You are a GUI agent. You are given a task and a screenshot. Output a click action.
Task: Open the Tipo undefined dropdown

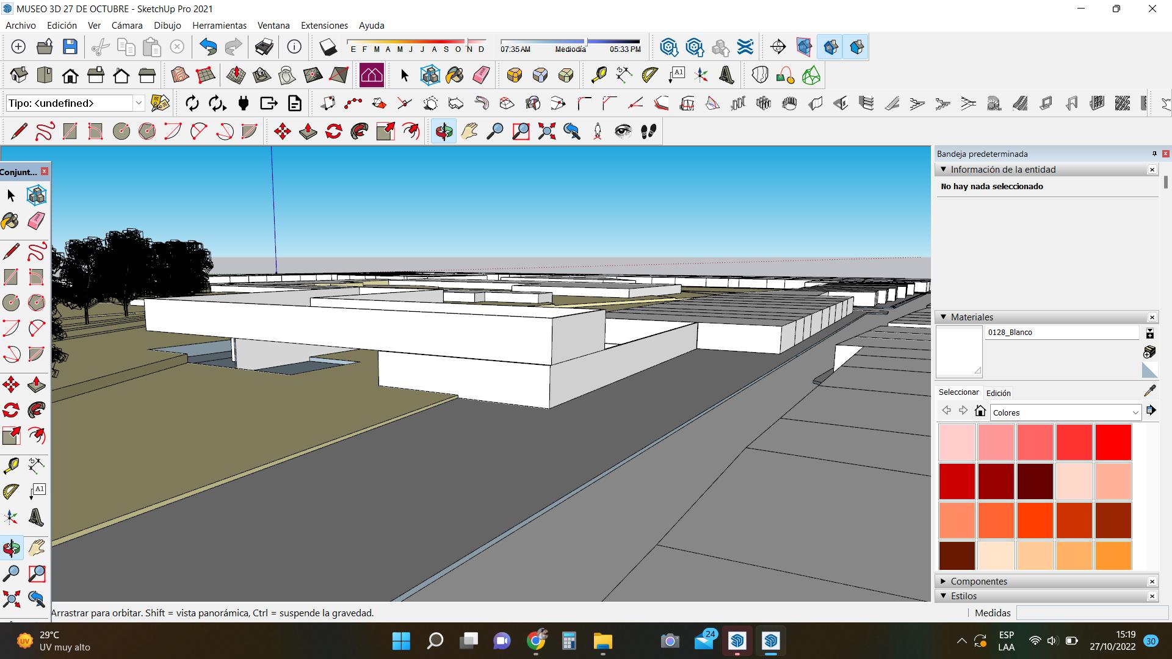(139, 103)
